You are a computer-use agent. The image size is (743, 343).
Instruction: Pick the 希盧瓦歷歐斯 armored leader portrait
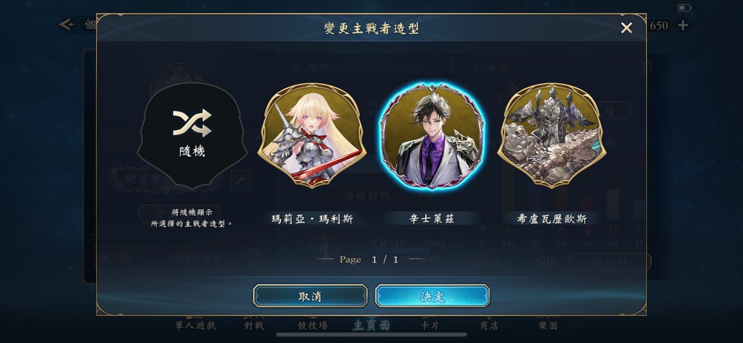pos(552,136)
